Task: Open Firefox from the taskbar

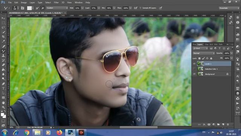Action: (x=59, y=133)
